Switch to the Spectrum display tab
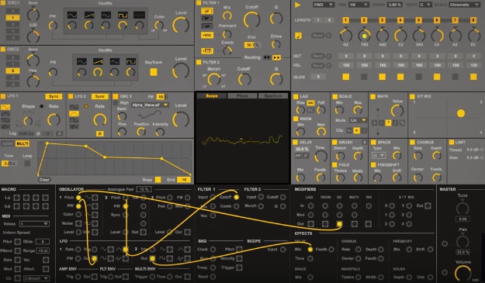The width and height of the screenshot is (485, 283). pos(273,96)
